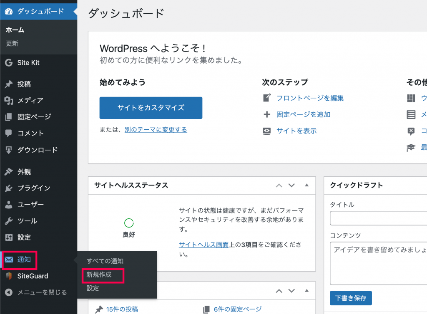Click the pin icon for 投稿
Image resolution: width=427 pixels, height=314 pixels.
pyautogui.click(x=9, y=84)
